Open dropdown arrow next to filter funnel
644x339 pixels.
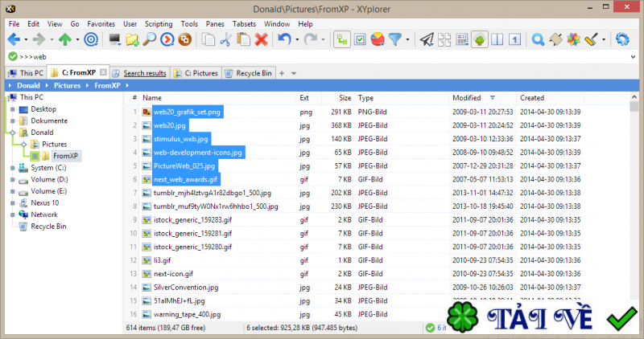(x=407, y=39)
